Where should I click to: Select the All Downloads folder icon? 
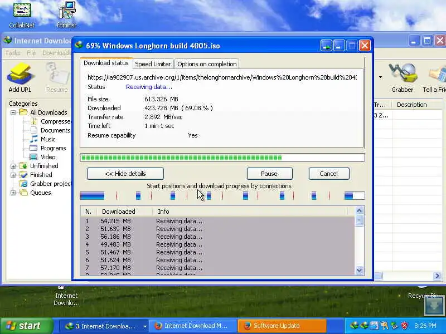tap(23, 112)
